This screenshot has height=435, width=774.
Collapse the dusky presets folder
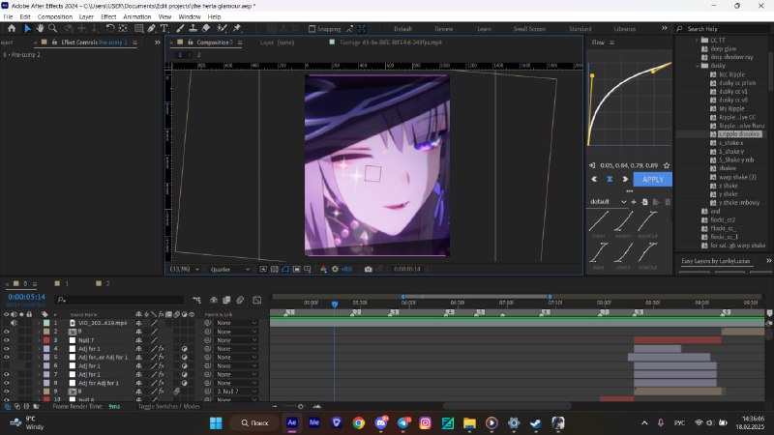[x=698, y=66]
